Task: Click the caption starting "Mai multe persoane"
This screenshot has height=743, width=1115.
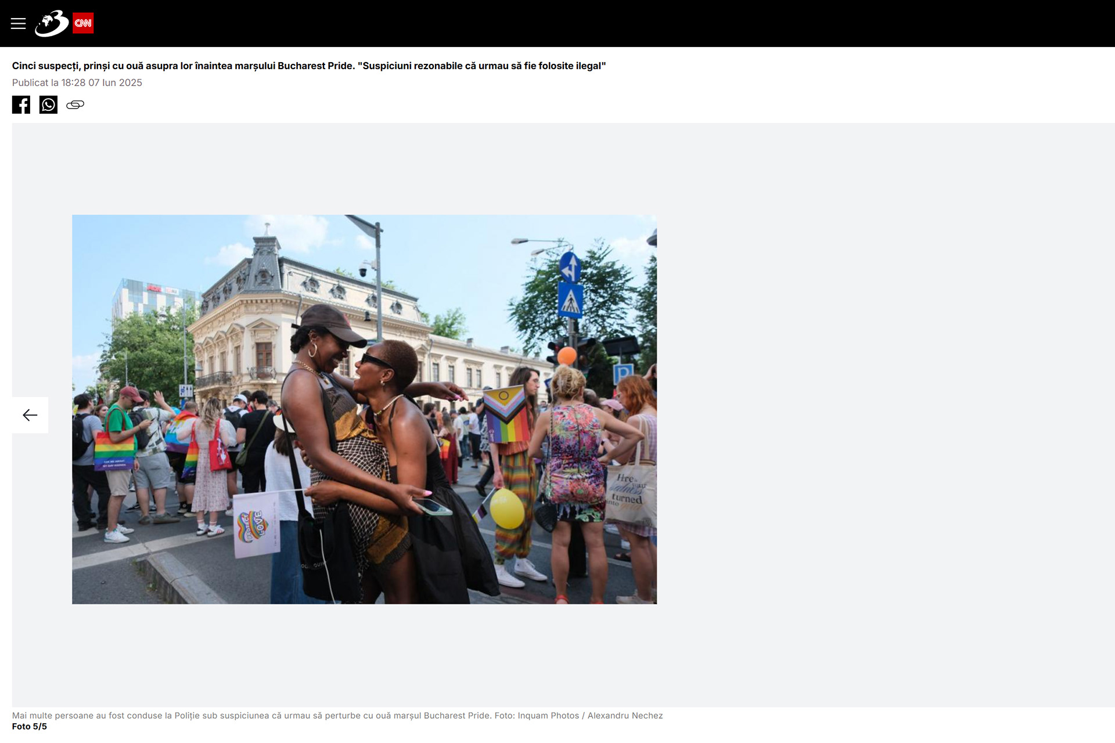Action: 251,715
